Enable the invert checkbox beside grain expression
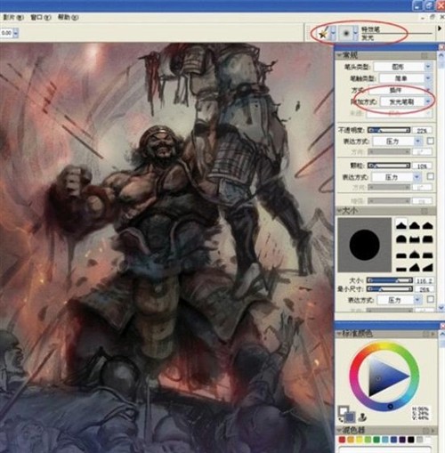Screen dimensions: 445x453 coord(431,177)
